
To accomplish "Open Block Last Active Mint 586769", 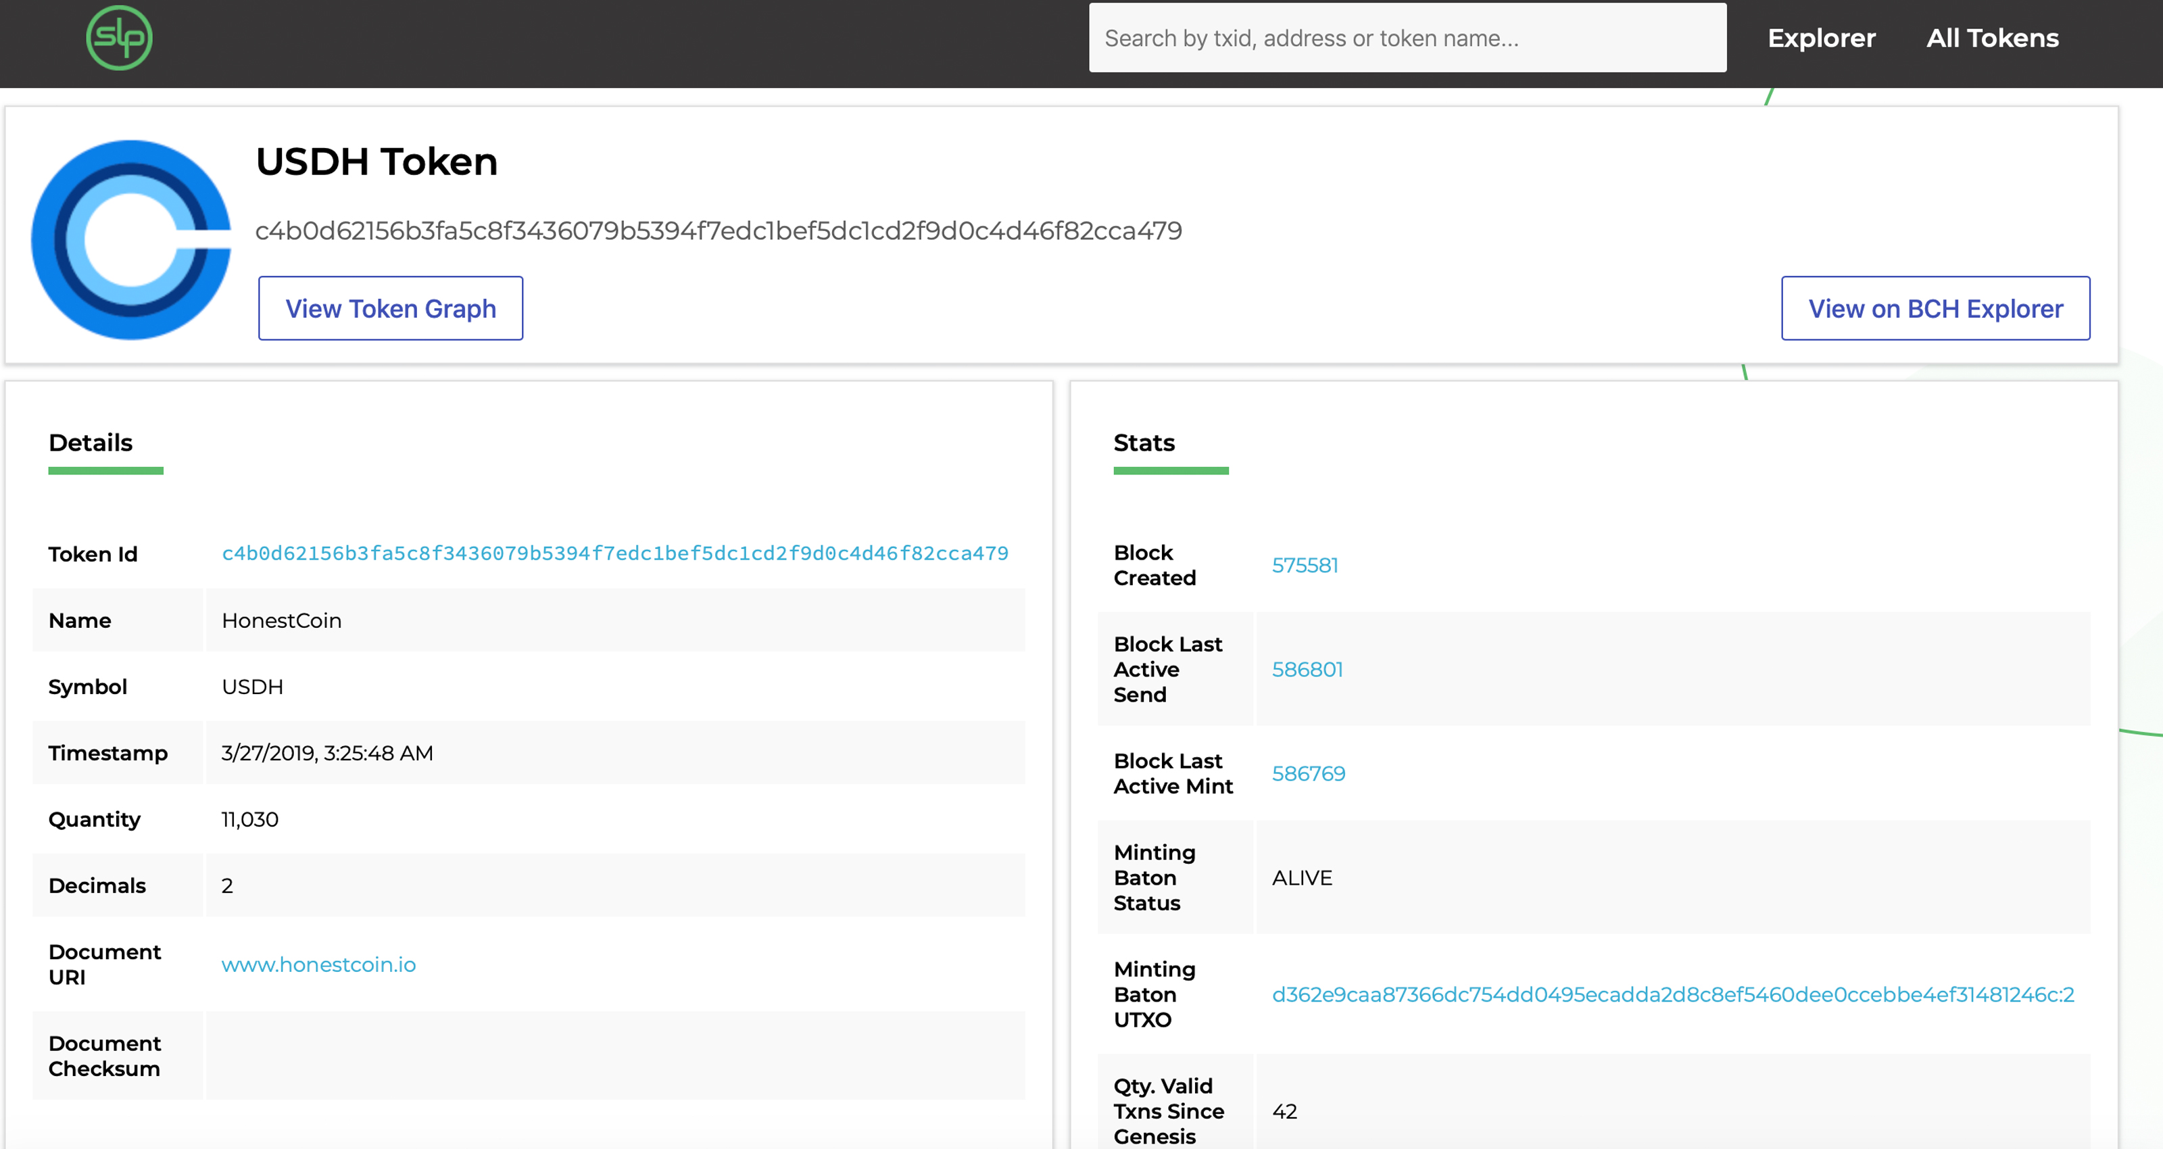I will click(x=1307, y=774).
